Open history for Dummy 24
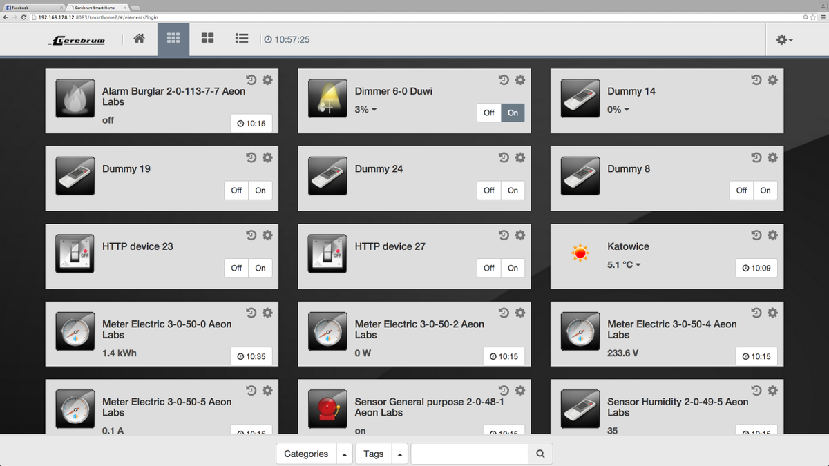Viewport: 829px width, 466px height. tap(504, 157)
